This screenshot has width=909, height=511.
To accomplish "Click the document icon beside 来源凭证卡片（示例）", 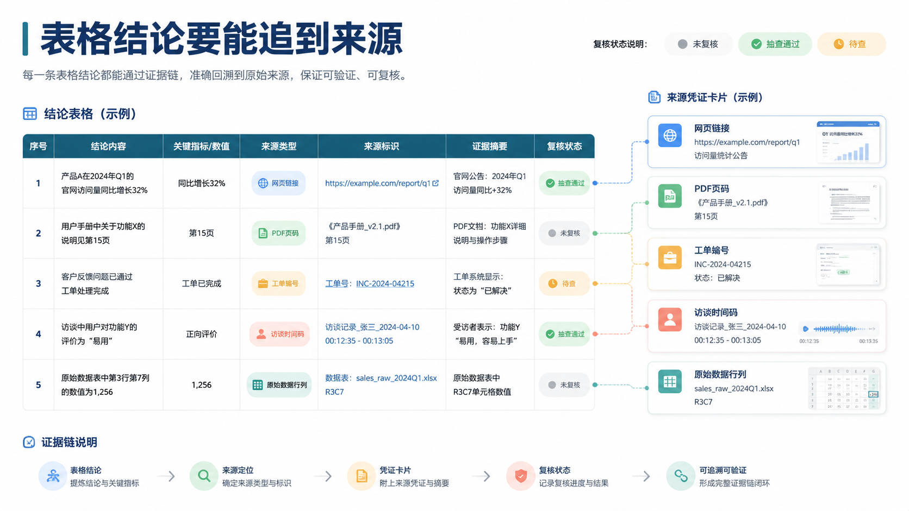I will [x=655, y=97].
